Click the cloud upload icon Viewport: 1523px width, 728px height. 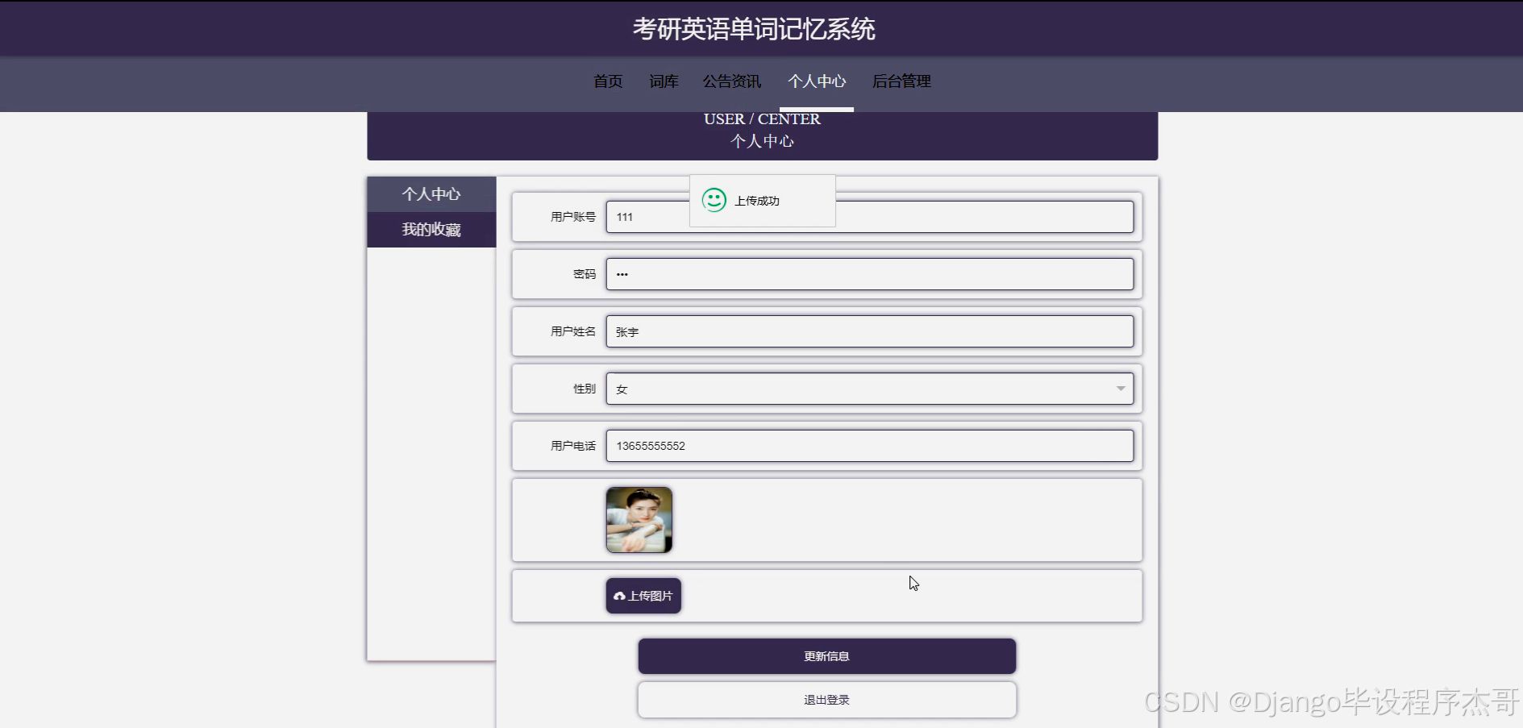click(x=619, y=596)
